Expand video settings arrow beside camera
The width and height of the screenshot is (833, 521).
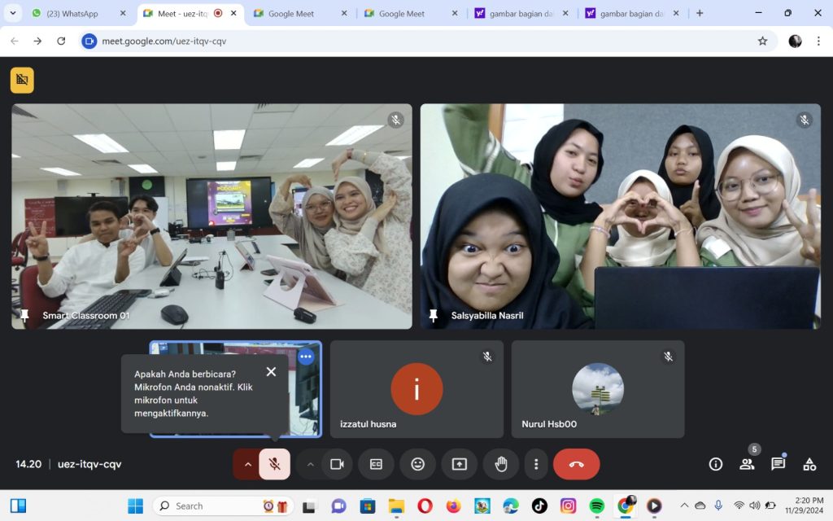(x=310, y=464)
